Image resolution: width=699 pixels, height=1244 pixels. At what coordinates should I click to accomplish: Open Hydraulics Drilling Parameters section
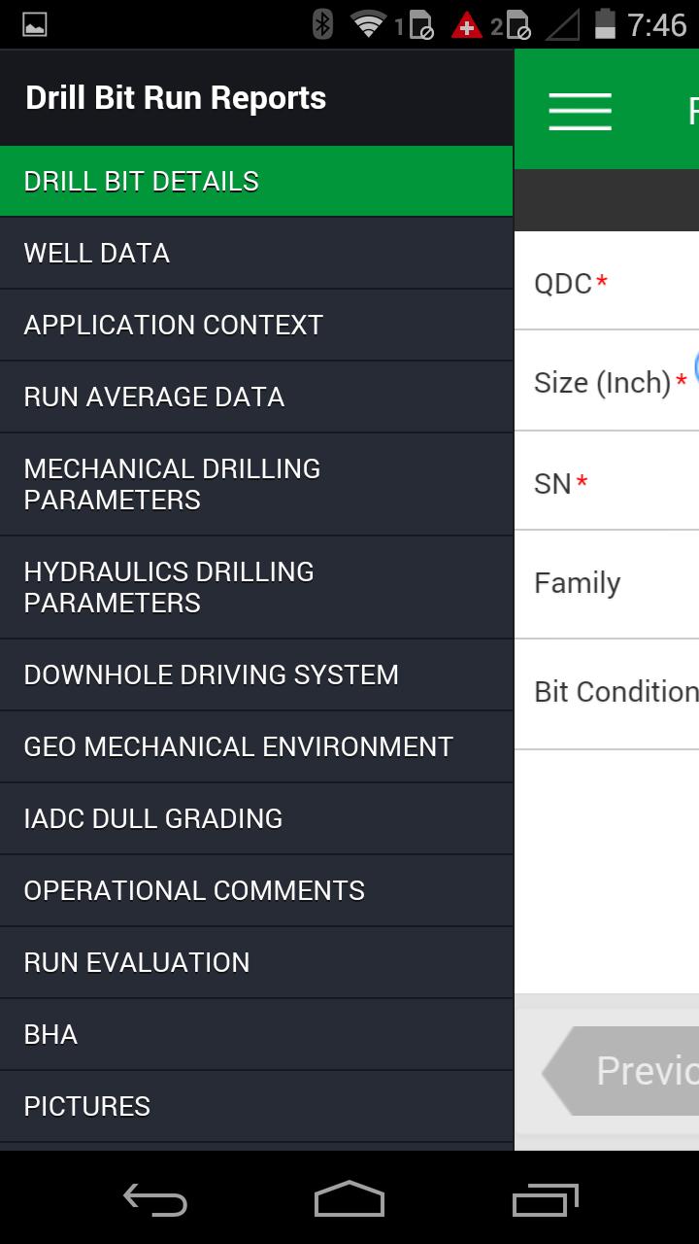coord(256,587)
